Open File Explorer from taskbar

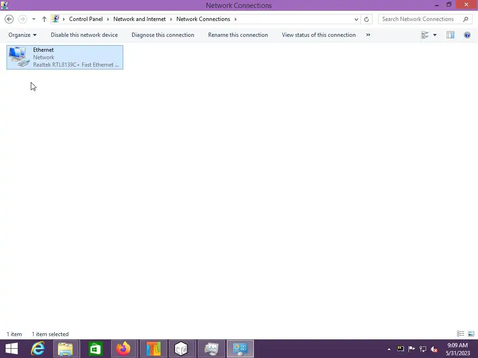point(65,349)
